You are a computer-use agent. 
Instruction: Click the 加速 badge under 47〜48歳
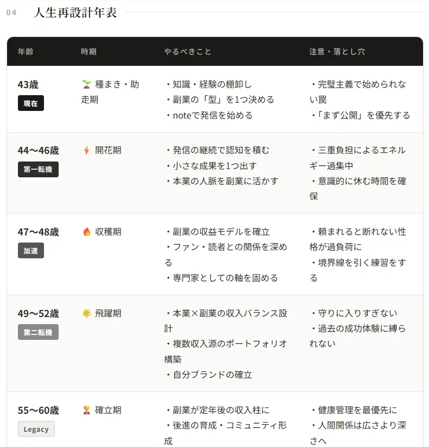(31, 251)
